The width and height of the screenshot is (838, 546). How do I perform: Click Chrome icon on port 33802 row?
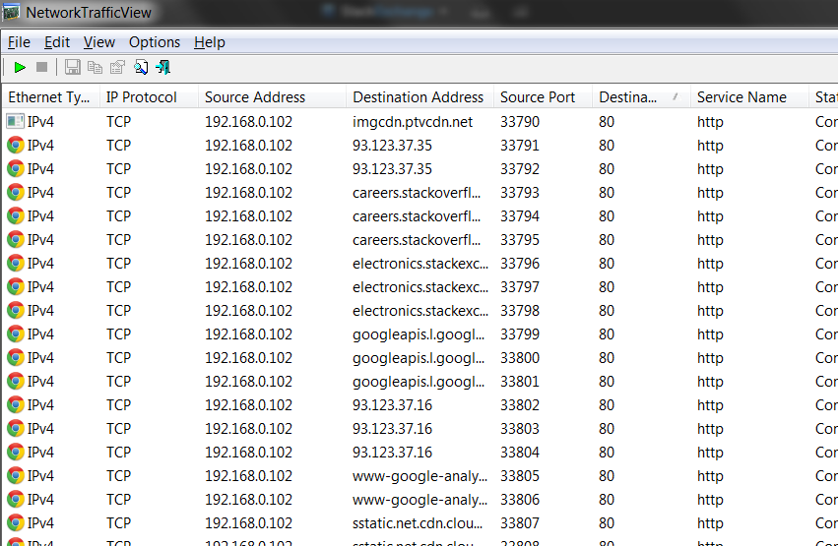pyautogui.click(x=15, y=404)
